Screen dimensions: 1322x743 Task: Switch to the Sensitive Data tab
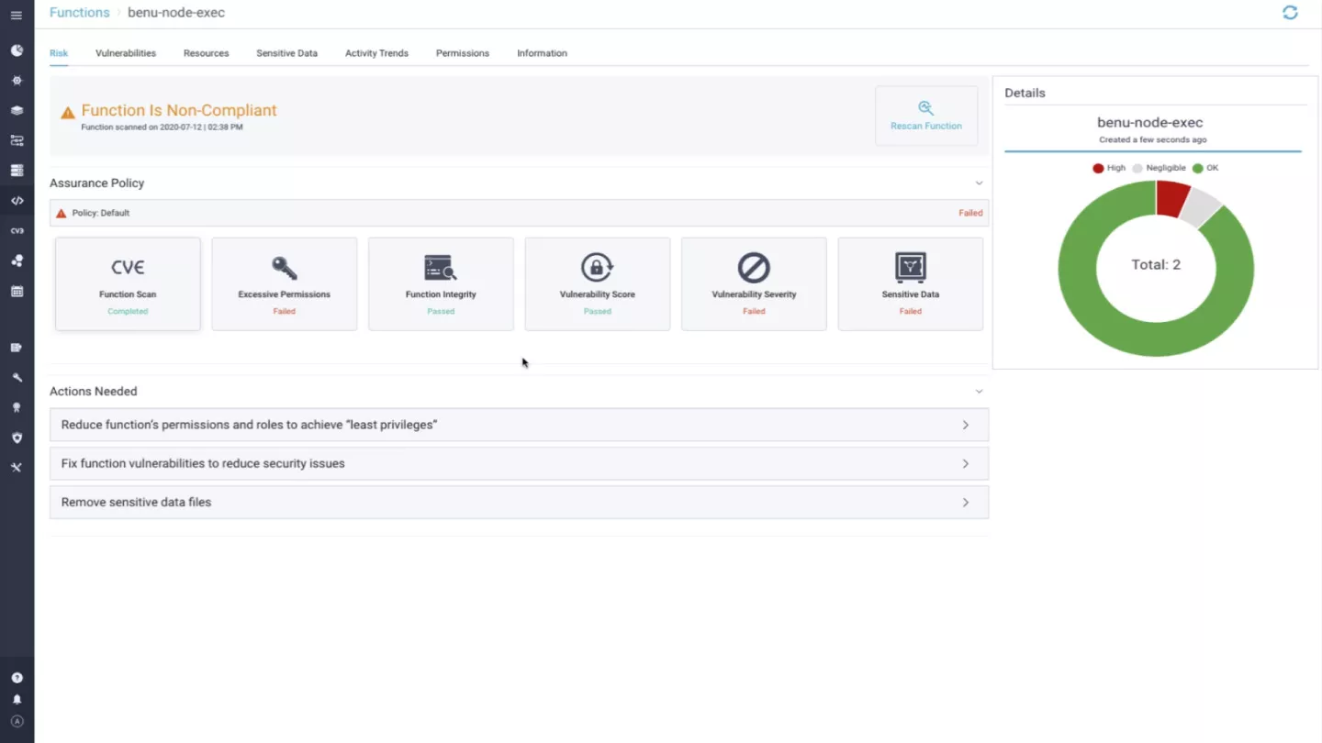click(286, 53)
